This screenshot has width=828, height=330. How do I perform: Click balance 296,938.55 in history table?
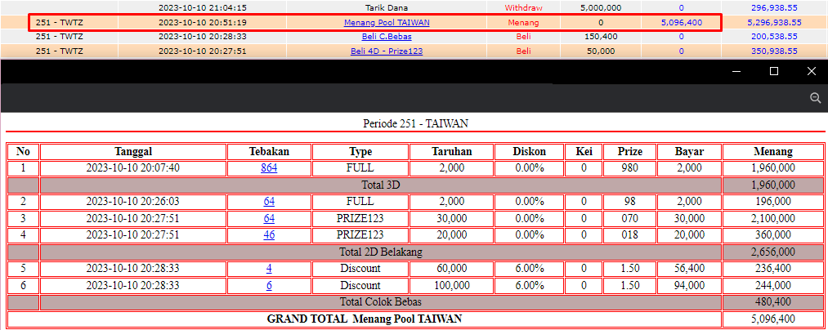tap(775, 8)
